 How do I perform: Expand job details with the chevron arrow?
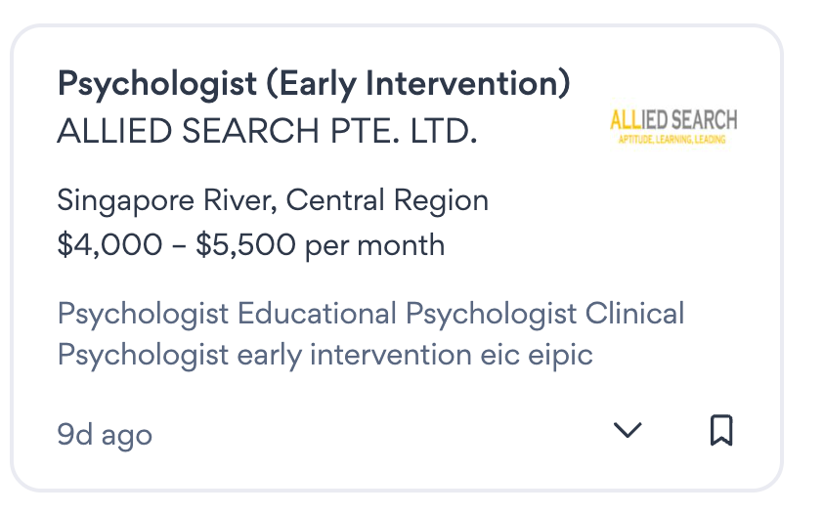(x=627, y=431)
